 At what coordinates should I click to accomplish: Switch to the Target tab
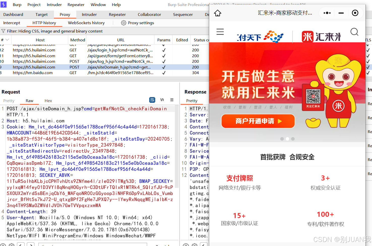click(x=42, y=14)
